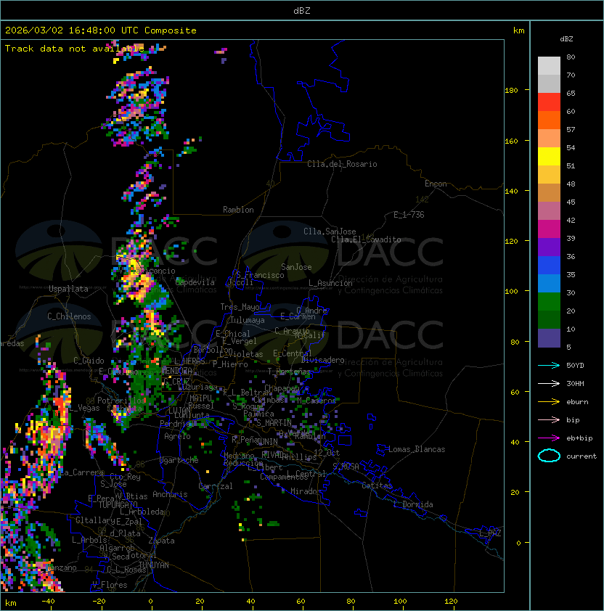Click the 'current' legend label
Viewport: 604px width, 611px height.
pyautogui.click(x=581, y=456)
